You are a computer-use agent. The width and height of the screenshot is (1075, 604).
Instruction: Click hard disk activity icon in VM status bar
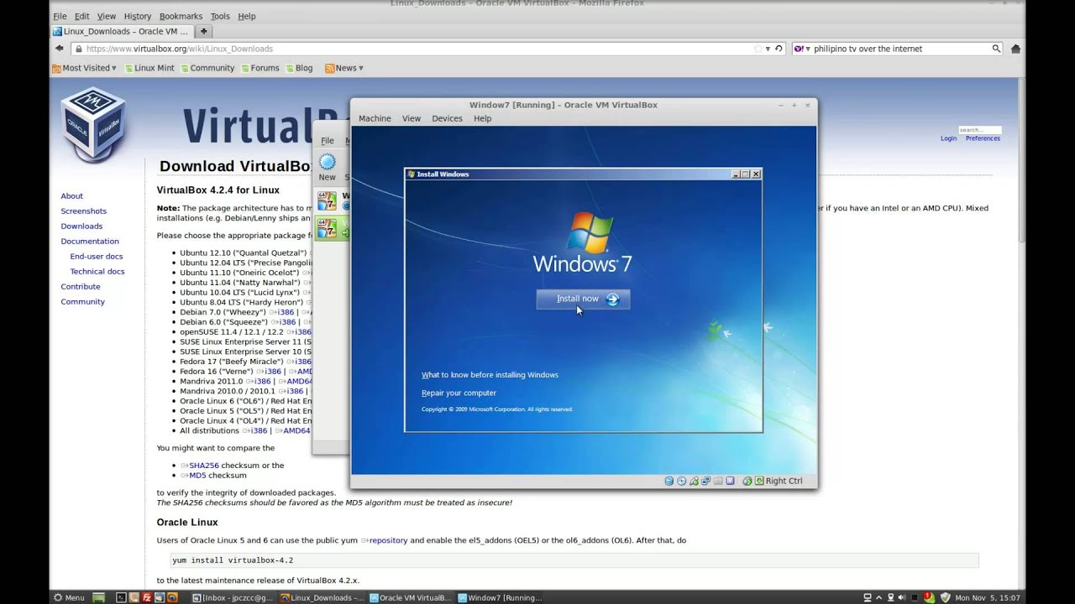[669, 481]
